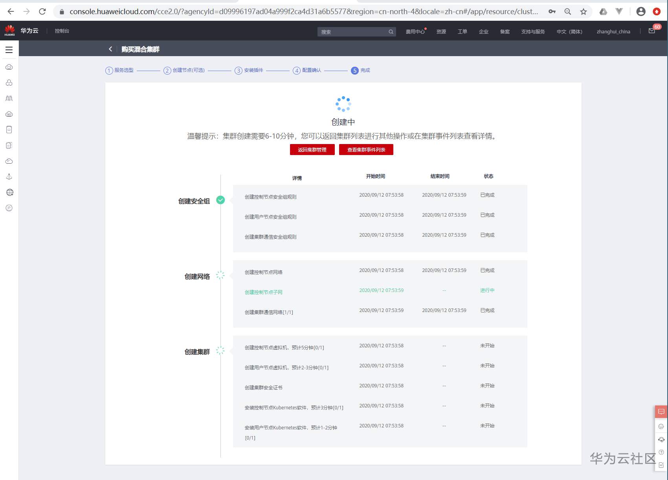Go to step 2 创建节点(可选)
Viewport: 668px width, 480px height.
[184, 70]
